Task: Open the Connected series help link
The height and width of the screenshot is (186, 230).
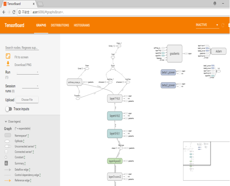Action: [x=33, y=152]
